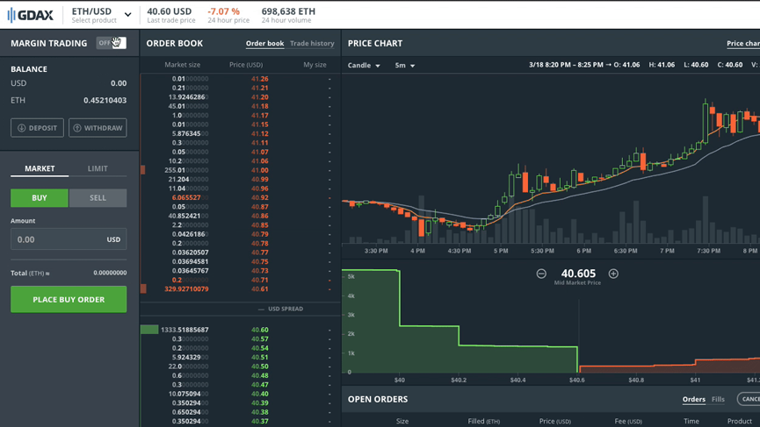Click Place Buy Order button
This screenshot has width=760, height=427.
pyautogui.click(x=69, y=299)
